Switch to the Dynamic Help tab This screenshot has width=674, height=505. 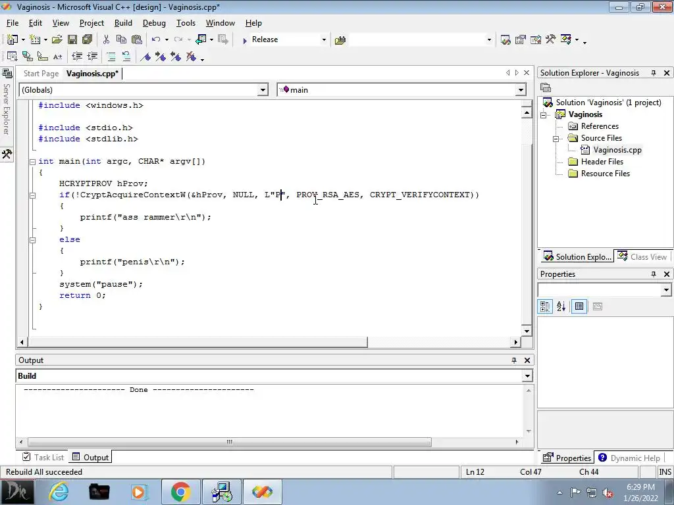click(629, 458)
